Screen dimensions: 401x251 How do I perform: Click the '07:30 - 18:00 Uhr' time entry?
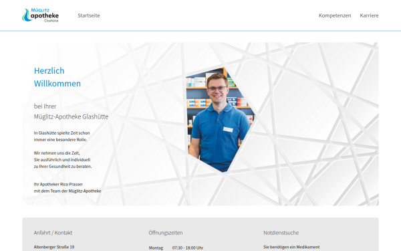coord(188,248)
